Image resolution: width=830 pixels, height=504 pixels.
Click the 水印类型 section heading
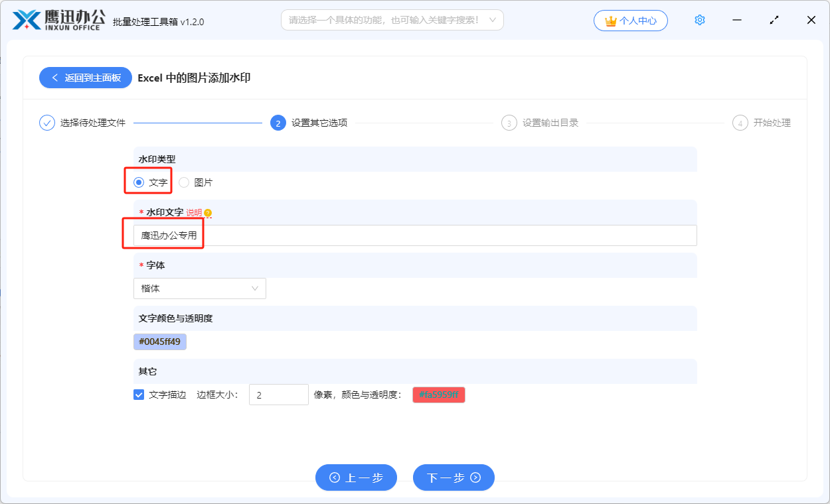[157, 159]
